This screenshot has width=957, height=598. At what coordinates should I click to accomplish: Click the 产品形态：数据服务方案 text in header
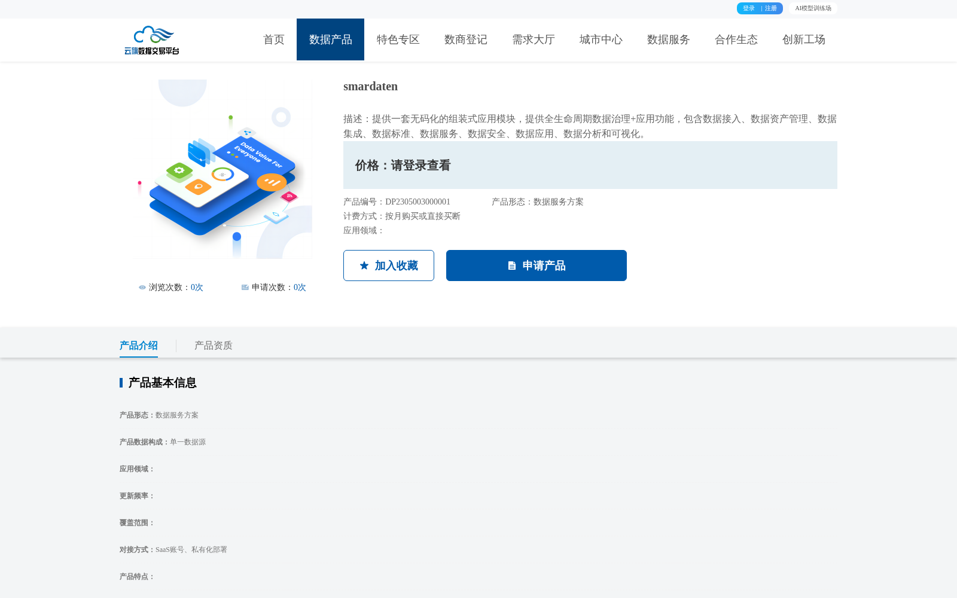tap(538, 202)
